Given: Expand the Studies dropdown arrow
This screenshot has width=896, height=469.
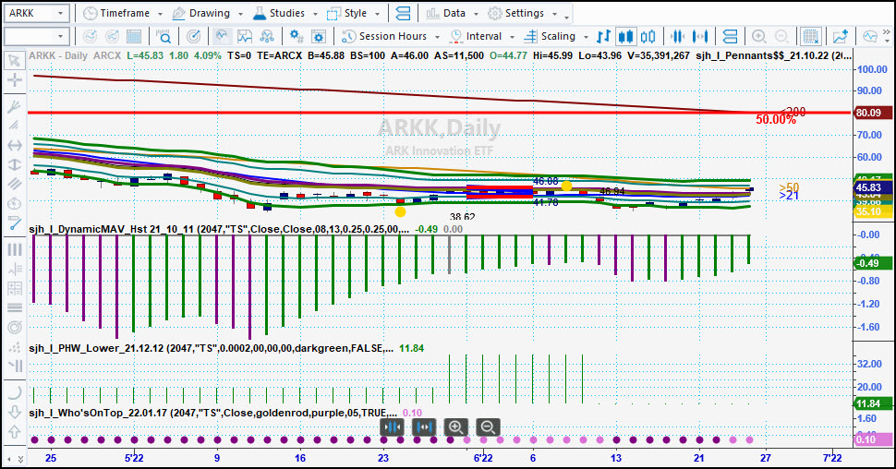Looking at the screenshot, I should pyautogui.click(x=315, y=14).
